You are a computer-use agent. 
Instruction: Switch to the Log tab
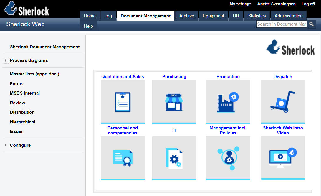coord(108,16)
